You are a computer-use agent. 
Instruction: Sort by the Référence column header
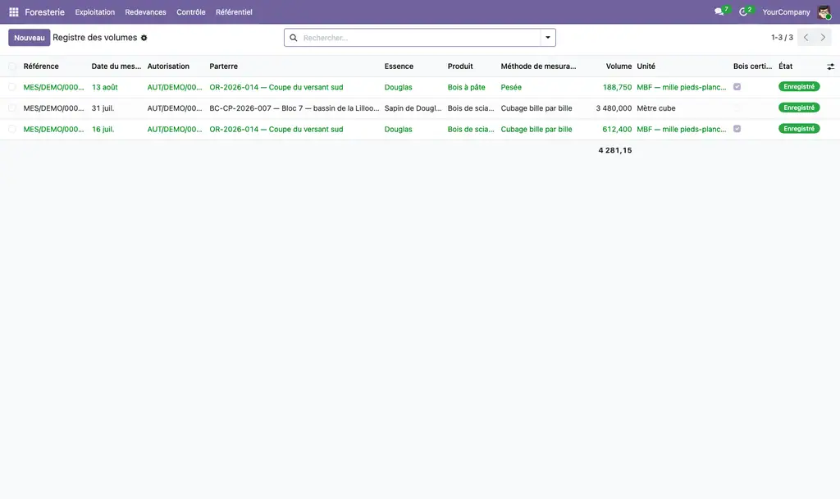[41, 66]
